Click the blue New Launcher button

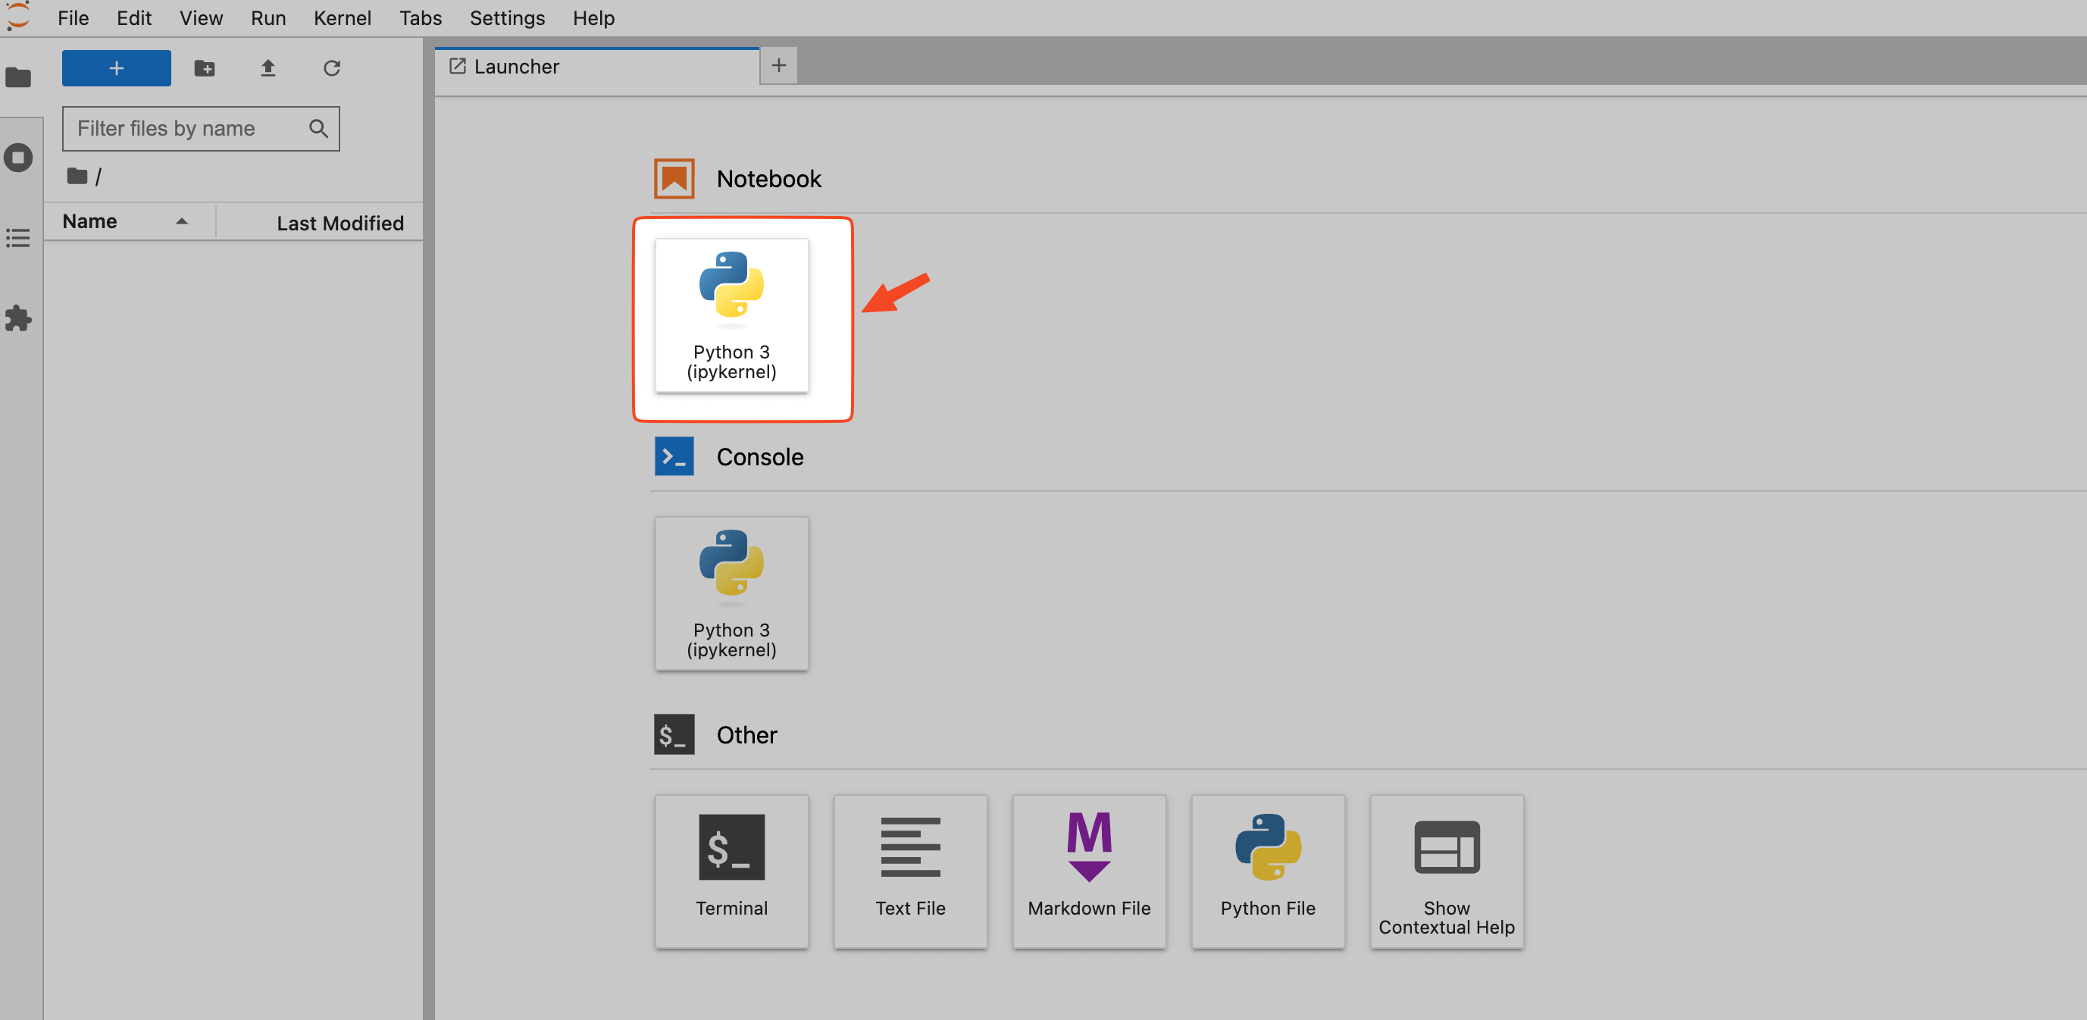(x=116, y=68)
